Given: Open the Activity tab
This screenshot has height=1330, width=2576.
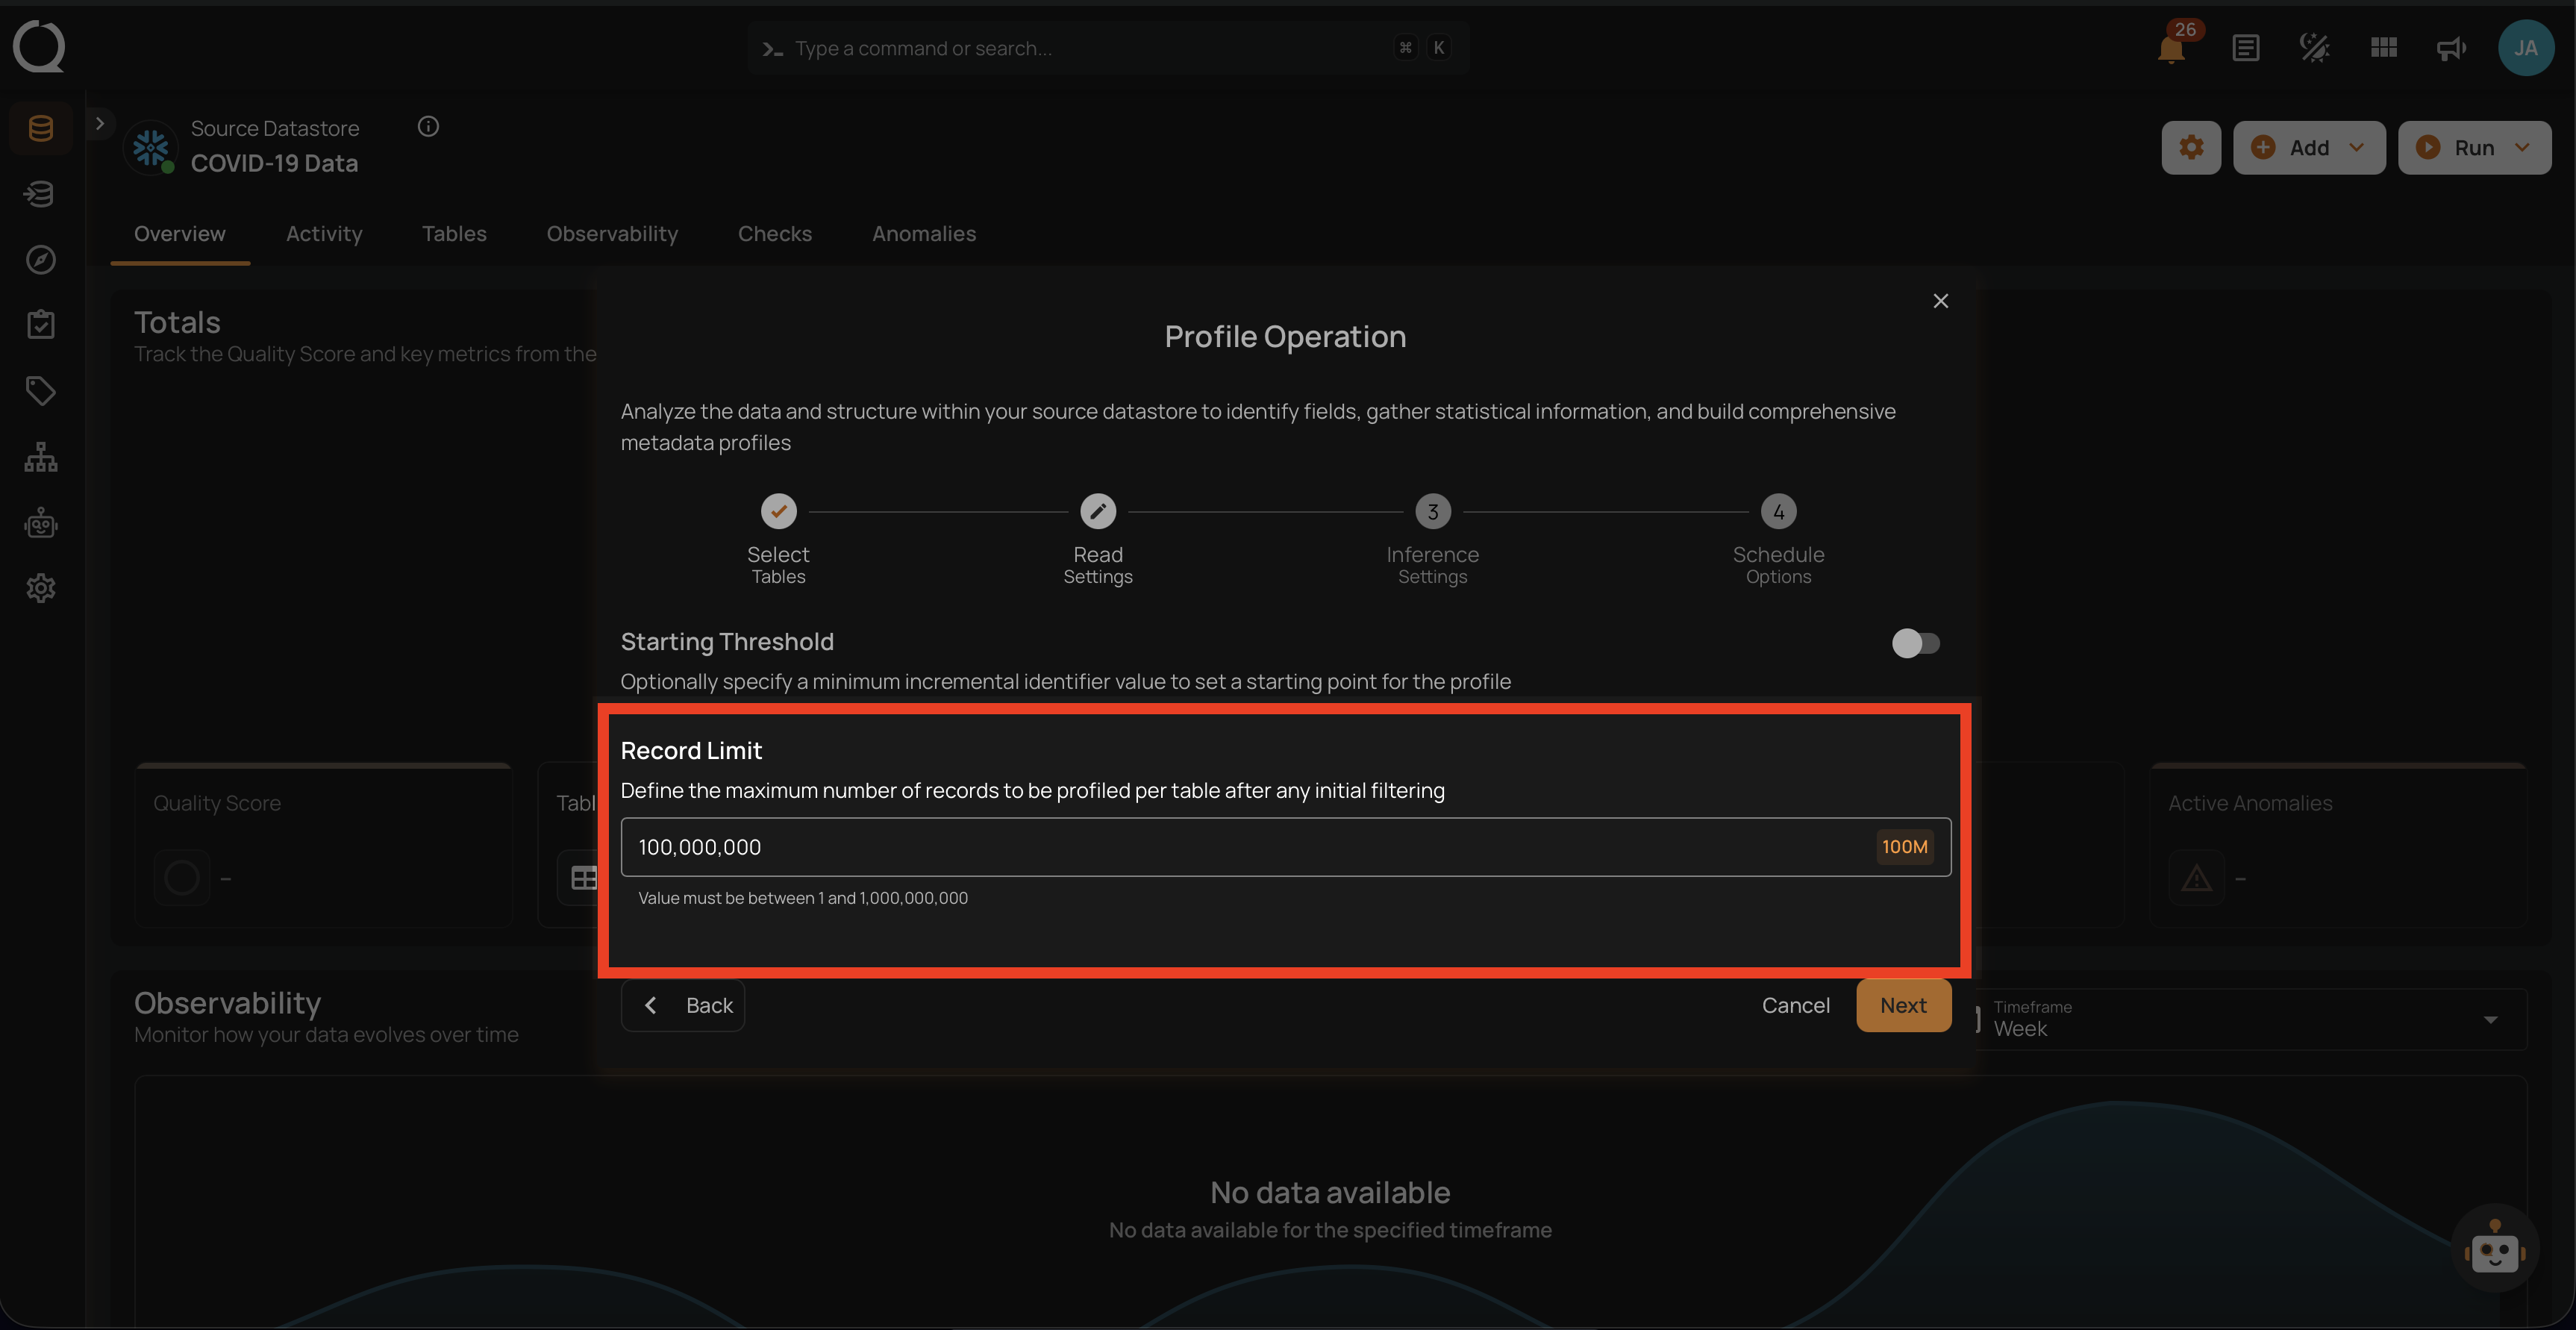Looking at the screenshot, I should 324,233.
